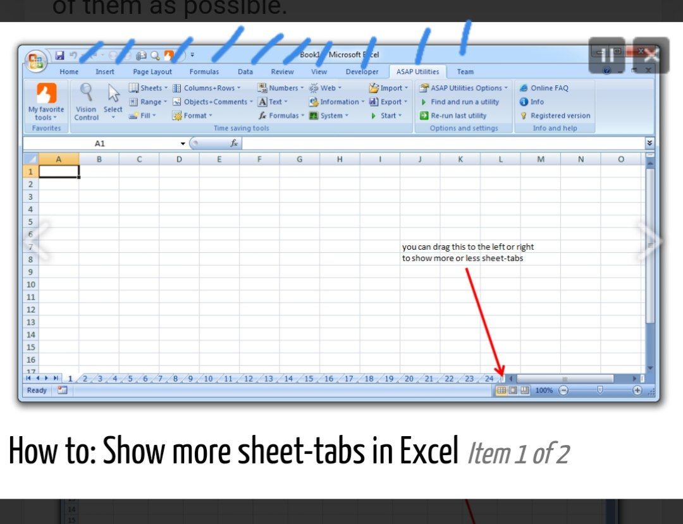Click the Print Preview magnifier icon in the Quick Access Toolbar

pyautogui.click(x=155, y=56)
